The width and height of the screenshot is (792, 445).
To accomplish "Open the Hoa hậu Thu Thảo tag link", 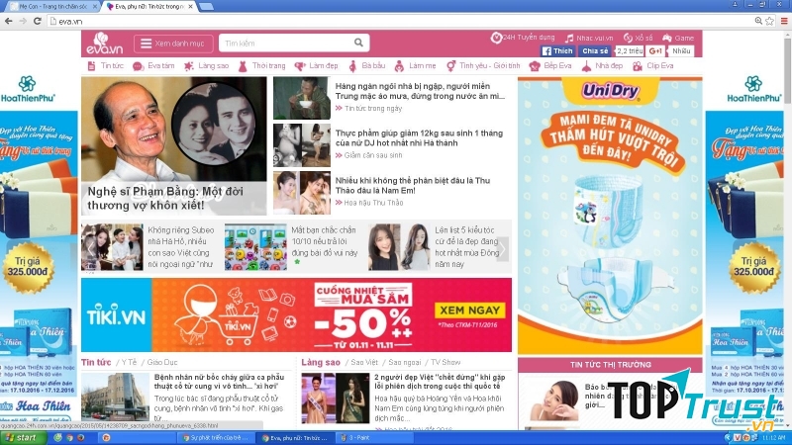I will [373, 203].
